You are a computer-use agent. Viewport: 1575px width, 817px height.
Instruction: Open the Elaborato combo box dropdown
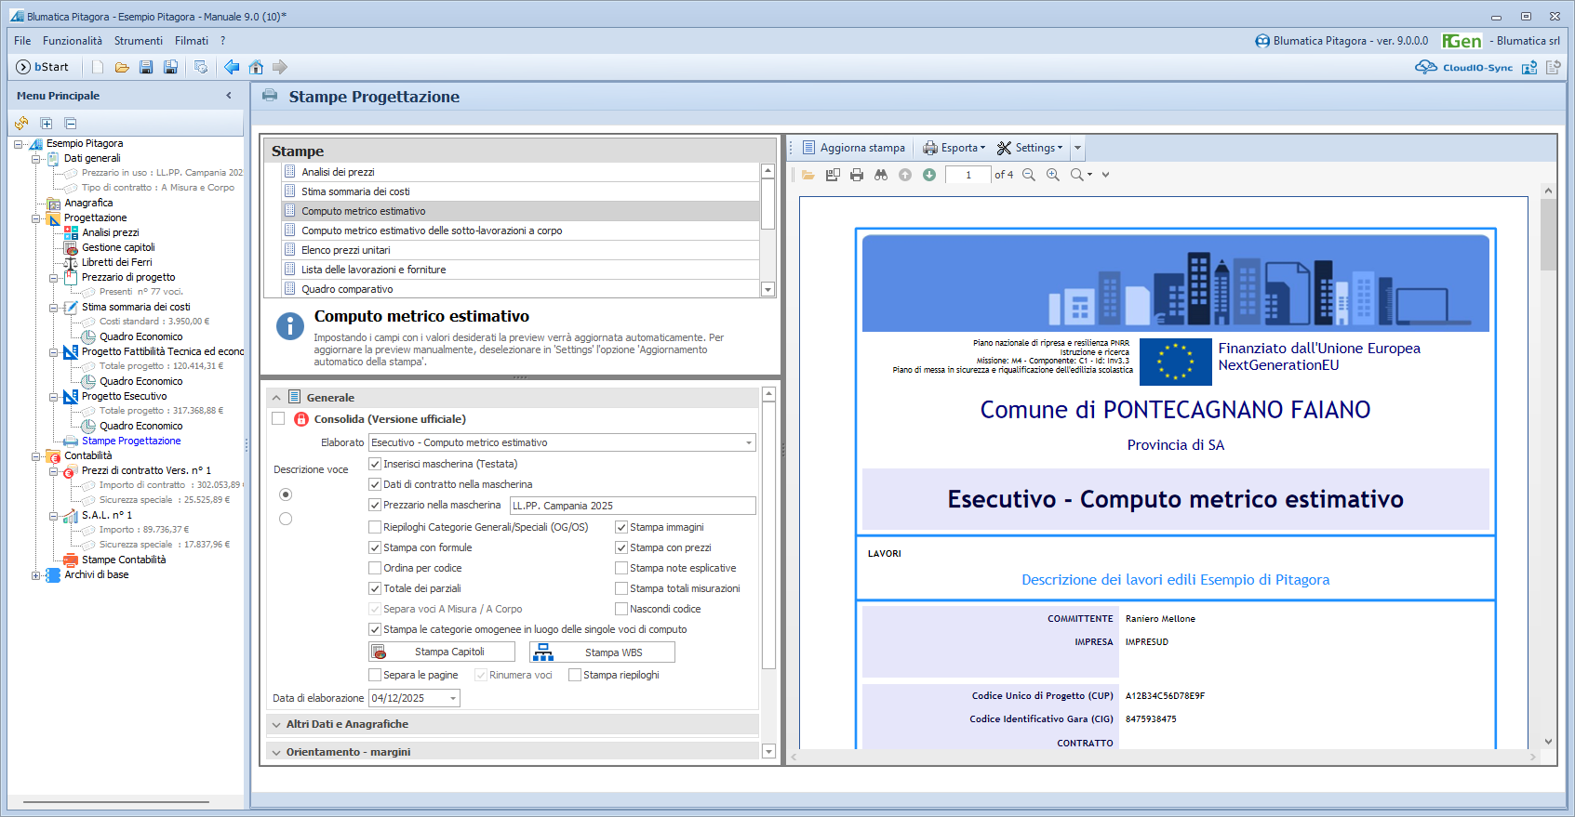click(x=748, y=442)
